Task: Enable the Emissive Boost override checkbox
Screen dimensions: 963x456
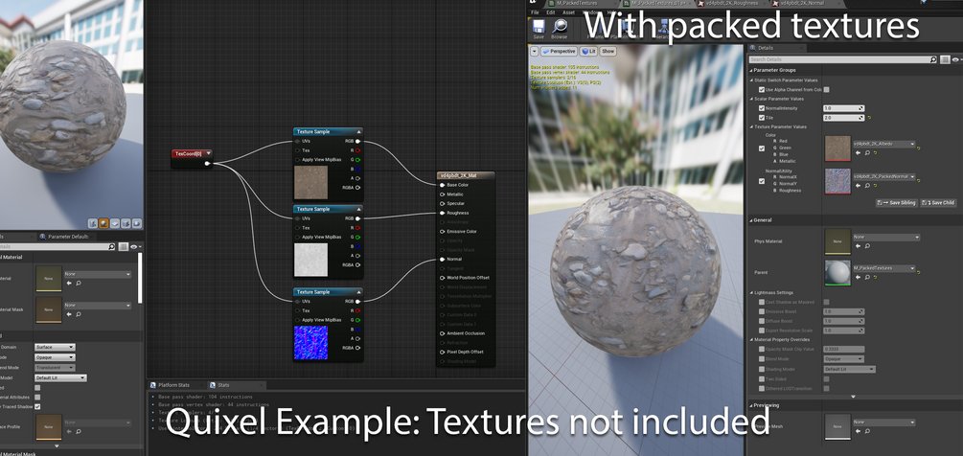Action: pos(762,311)
